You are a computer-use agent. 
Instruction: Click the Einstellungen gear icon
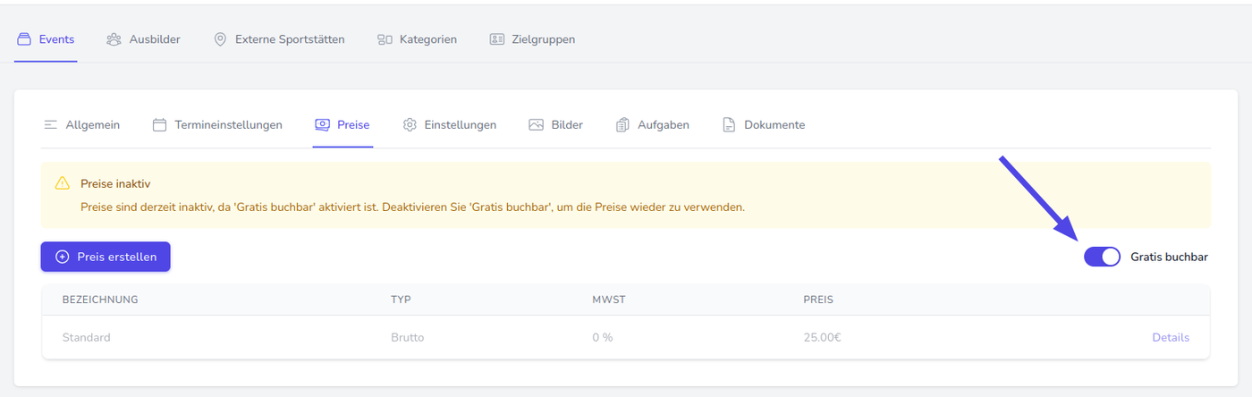click(410, 125)
